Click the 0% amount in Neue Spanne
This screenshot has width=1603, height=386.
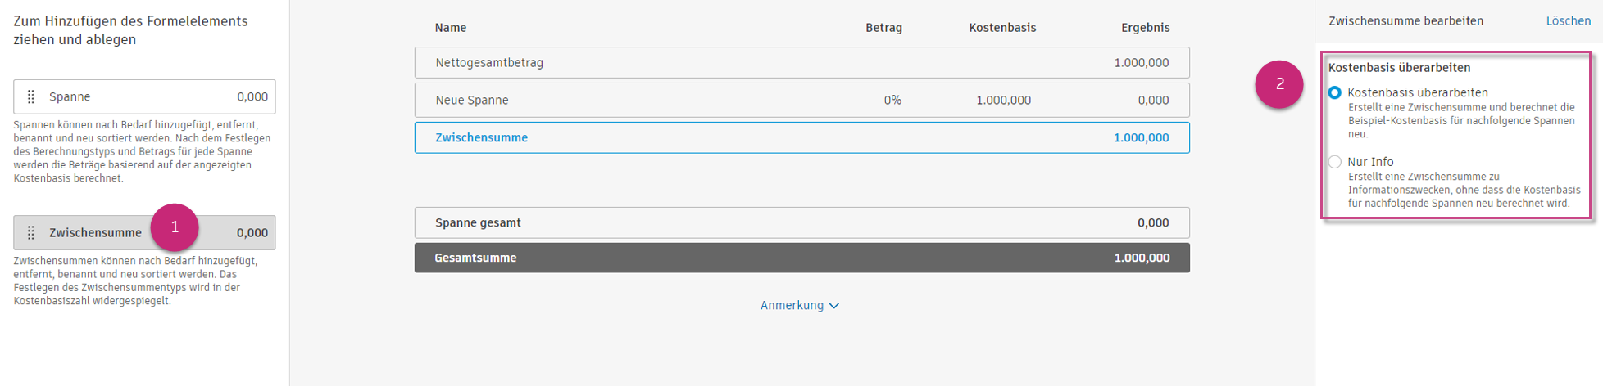click(x=892, y=101)
